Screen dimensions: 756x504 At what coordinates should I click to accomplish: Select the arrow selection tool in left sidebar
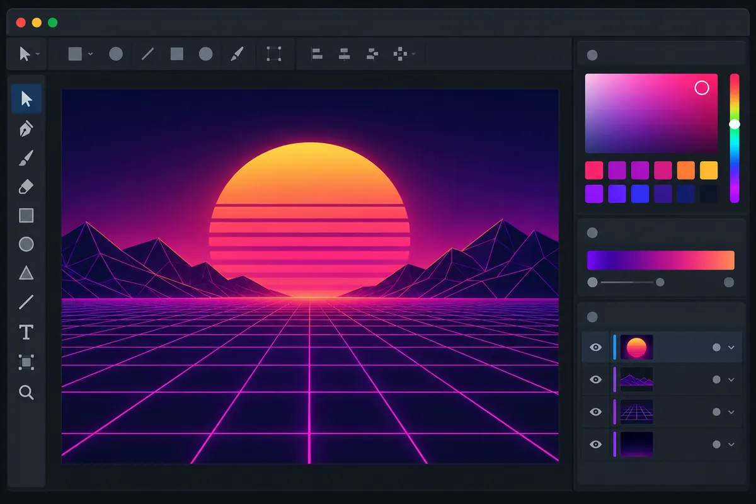pos(26,99)
